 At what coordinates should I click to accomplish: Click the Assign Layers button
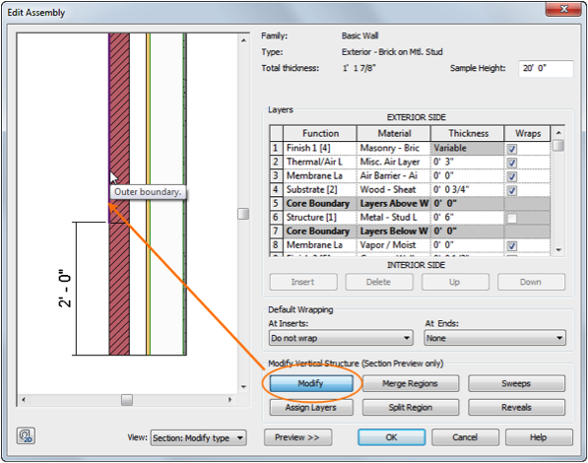311,408
